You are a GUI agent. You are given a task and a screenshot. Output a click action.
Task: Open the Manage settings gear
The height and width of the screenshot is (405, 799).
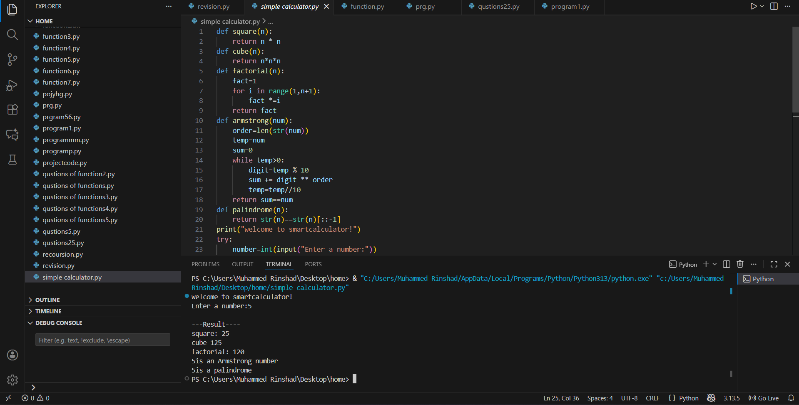[x=12, y=380]
